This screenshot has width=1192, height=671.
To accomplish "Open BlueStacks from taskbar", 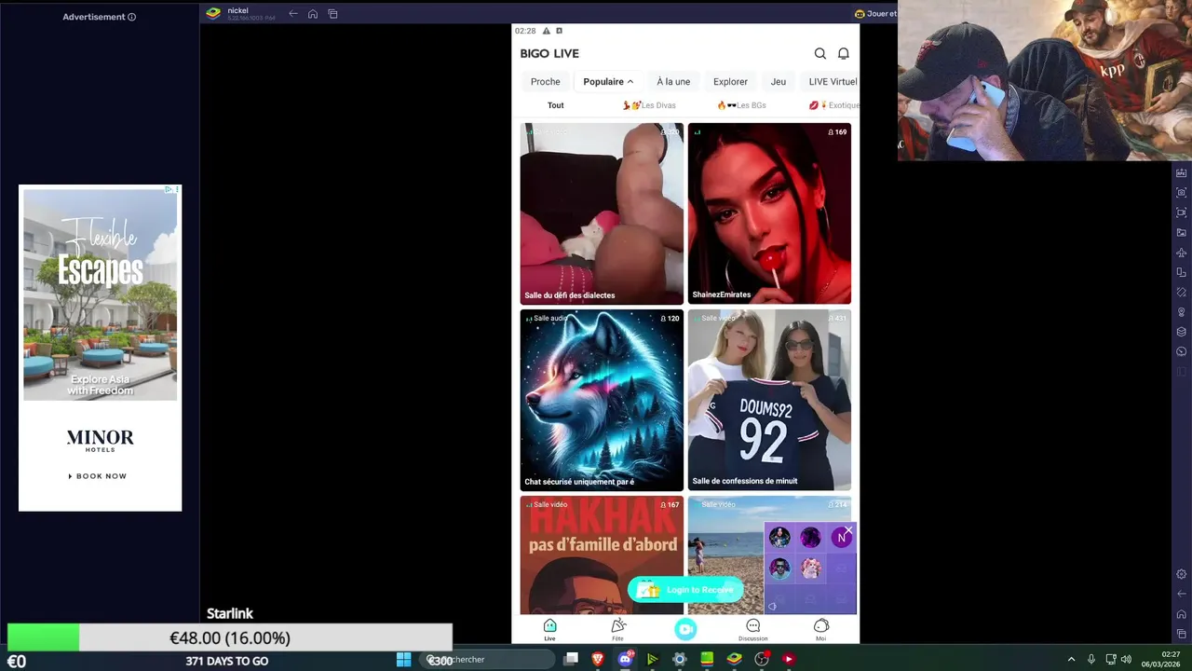I will point(735,659).
